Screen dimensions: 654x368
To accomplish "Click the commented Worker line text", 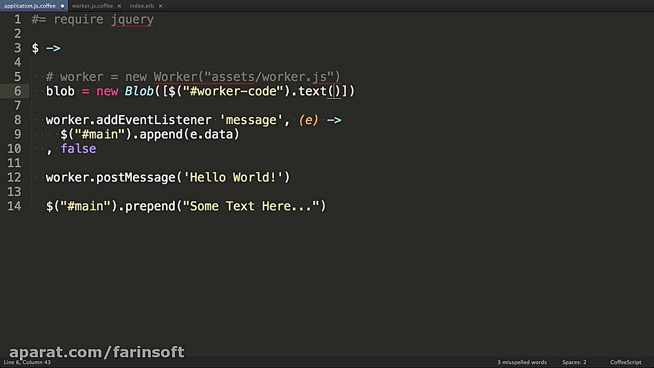I will coord(193,77).
